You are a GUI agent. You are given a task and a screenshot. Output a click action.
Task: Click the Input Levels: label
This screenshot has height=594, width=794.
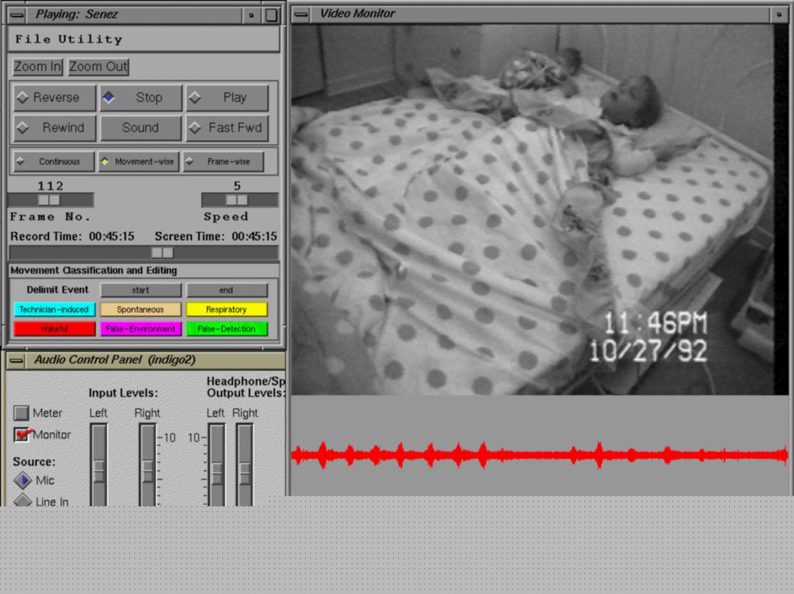click(x=123, y=393)
